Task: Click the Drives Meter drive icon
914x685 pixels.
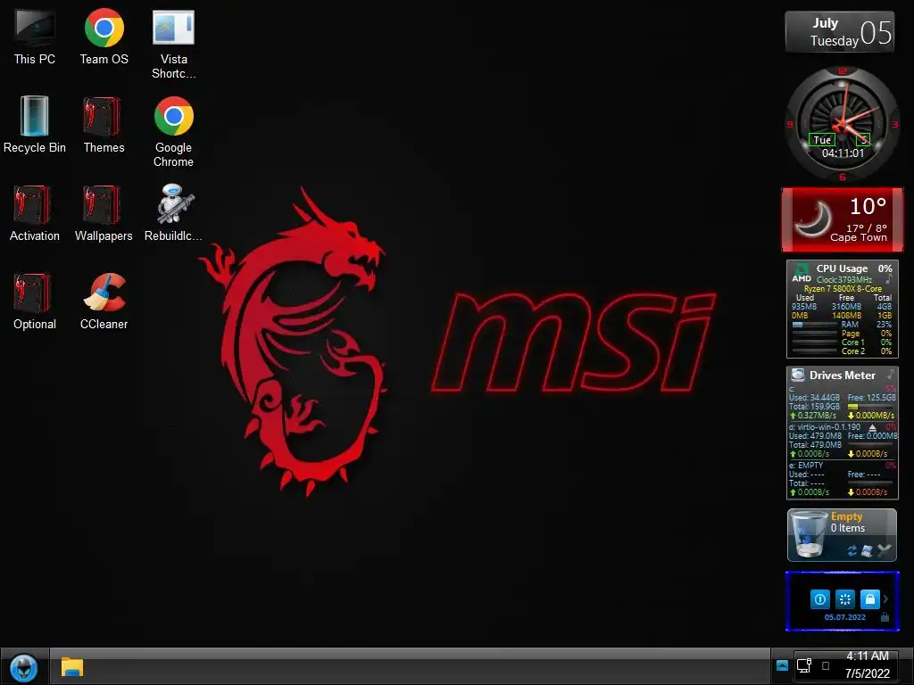Action: (798, 375)
